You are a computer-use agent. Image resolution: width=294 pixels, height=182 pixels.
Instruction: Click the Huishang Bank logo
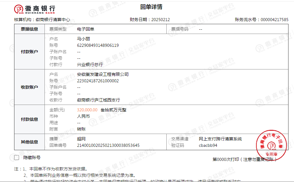point(35,9)
